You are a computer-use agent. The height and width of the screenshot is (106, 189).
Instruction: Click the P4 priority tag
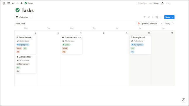(18, 71)
